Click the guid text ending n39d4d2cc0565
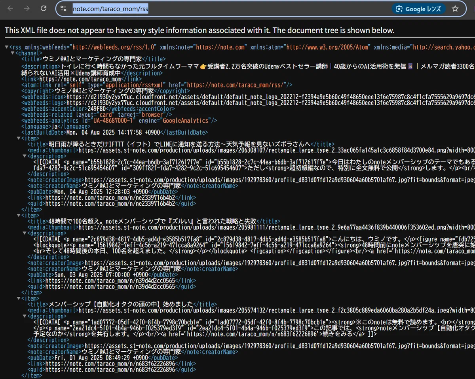475x379 pixels. pos(110,287)
